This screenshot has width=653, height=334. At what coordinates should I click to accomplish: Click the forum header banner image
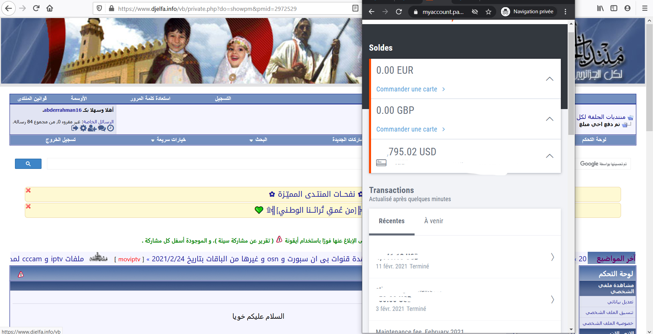pyautogui.click(x=181, y=51)
